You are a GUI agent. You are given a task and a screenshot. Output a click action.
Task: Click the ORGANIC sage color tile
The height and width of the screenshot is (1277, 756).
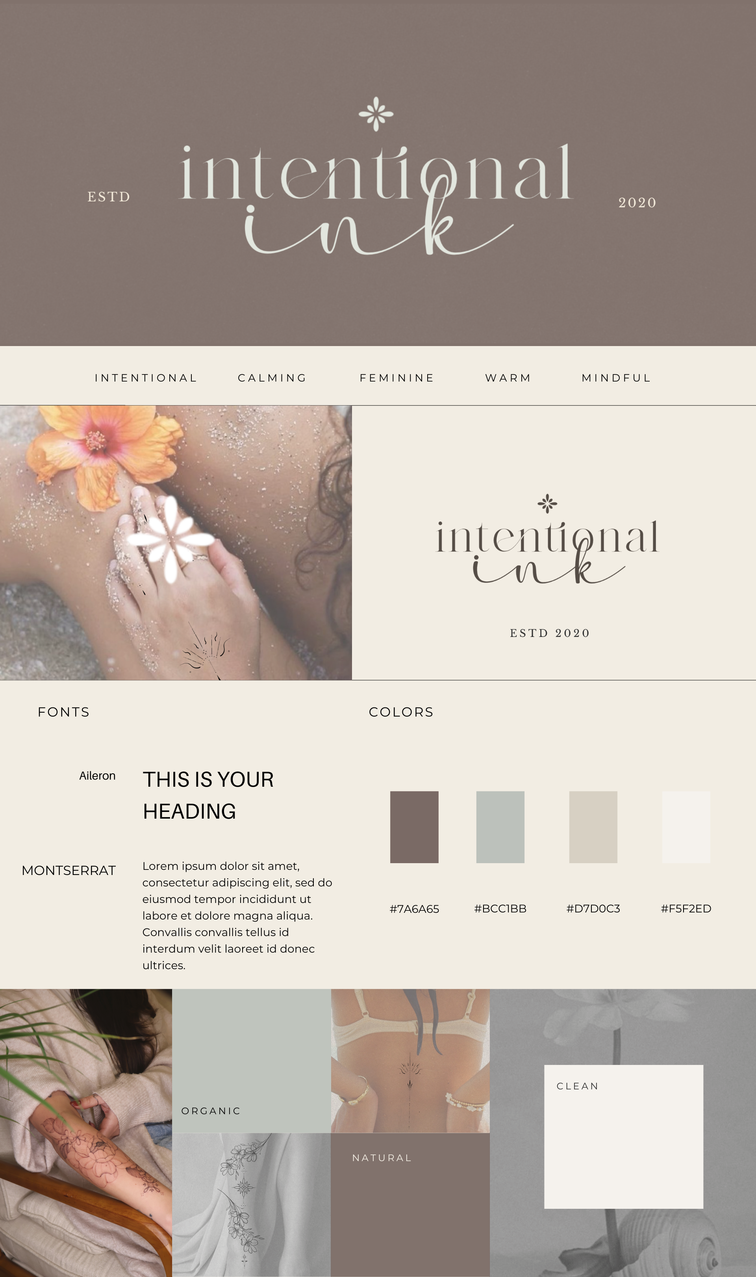252,1061
